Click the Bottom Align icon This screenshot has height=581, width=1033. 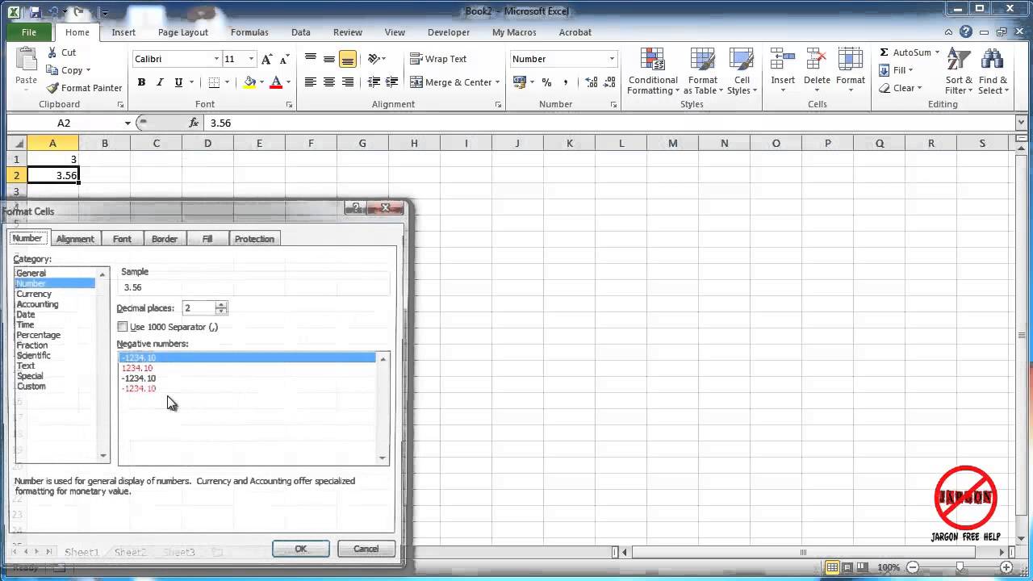click(x=348, y=59)
